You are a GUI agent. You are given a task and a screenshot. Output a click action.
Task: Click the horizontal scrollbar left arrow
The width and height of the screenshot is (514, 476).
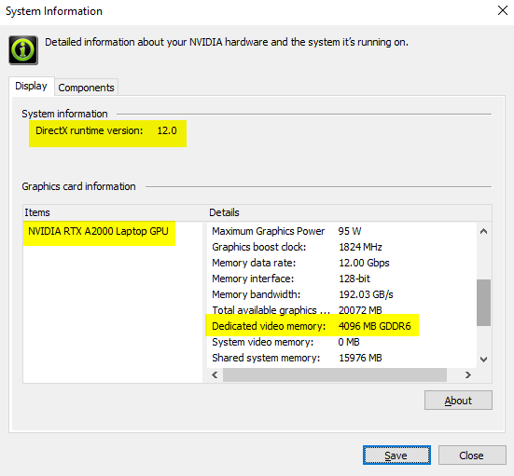tap(215, 374)
